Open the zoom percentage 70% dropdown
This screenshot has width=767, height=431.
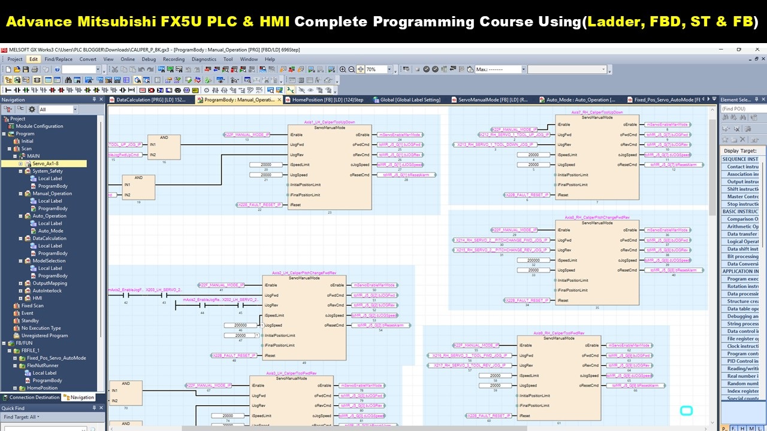[389, 69]
